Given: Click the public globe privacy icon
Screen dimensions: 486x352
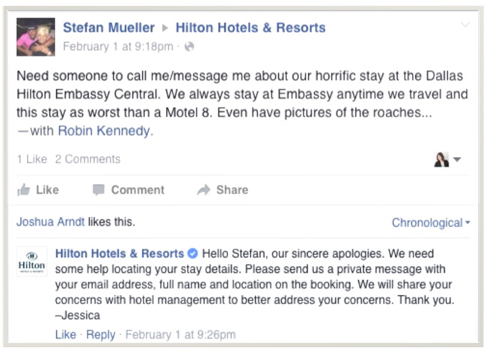Looking at the screenshot, I should [189, 46].
